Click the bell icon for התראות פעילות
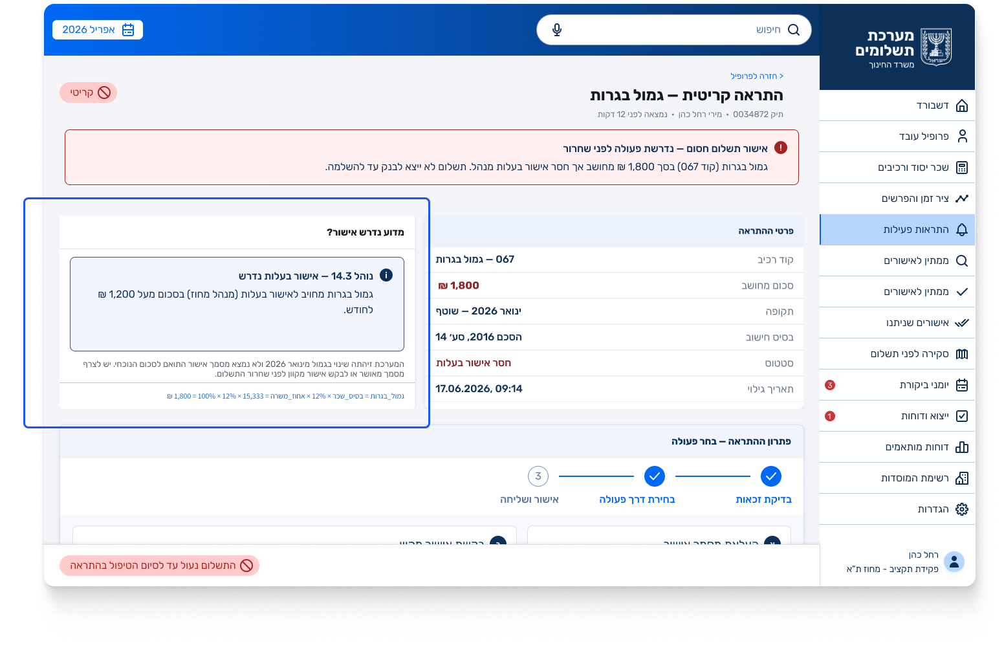Screen dimensions: 1004x651 coord(962,230)
